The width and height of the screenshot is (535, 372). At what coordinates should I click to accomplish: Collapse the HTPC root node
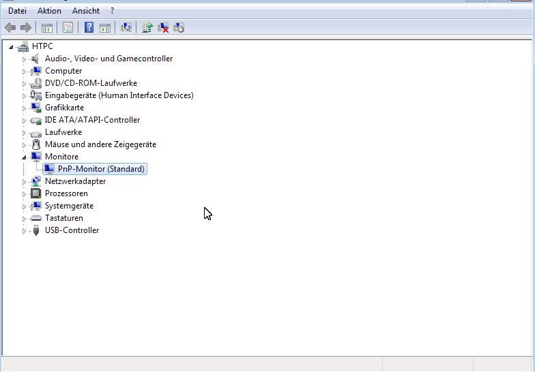point(11,46)
